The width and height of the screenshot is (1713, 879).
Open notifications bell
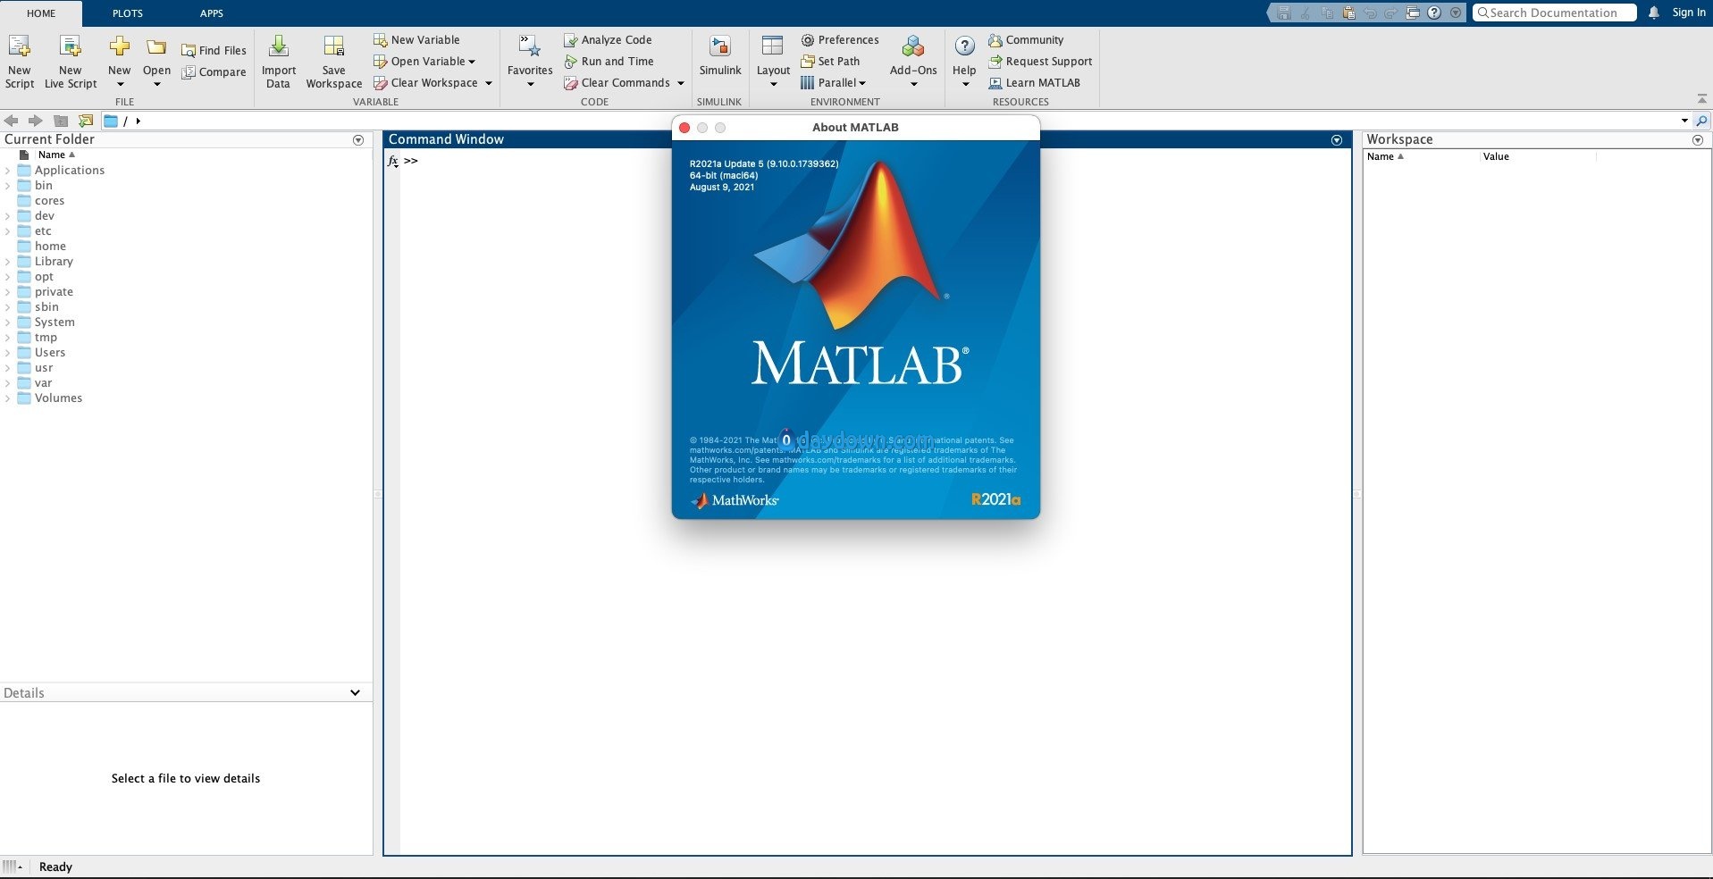1654,13
